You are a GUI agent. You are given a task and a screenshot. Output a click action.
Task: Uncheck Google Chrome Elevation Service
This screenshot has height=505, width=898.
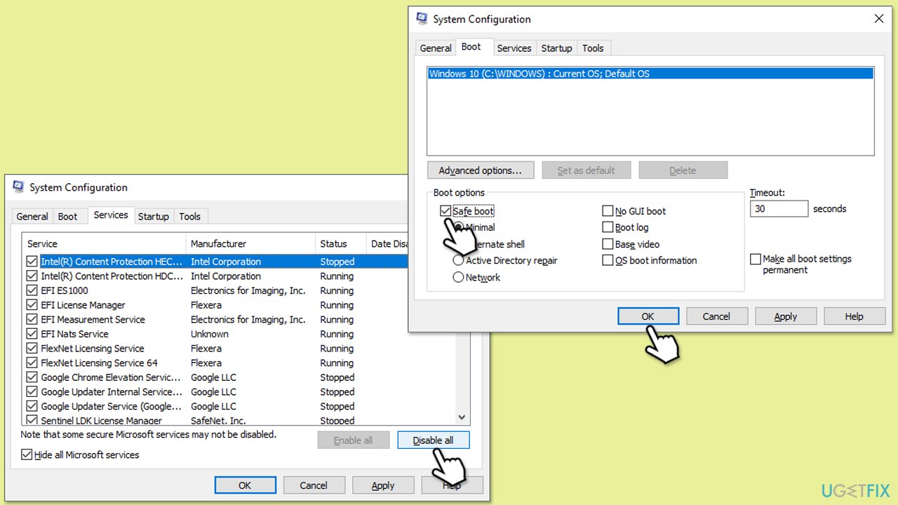[x=32, y=377]
